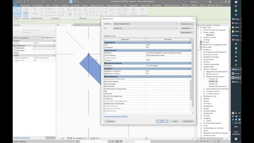Open the Revit help question-mark icon
The width and height of the screenshot is (254, 143).
[x=210, y=2]
